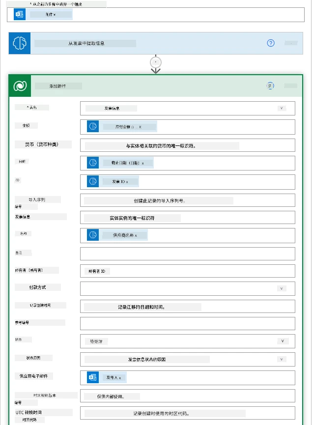
Task: Click the AI Builder icon of 从发票中提取信息
Action: click(20, 43)
